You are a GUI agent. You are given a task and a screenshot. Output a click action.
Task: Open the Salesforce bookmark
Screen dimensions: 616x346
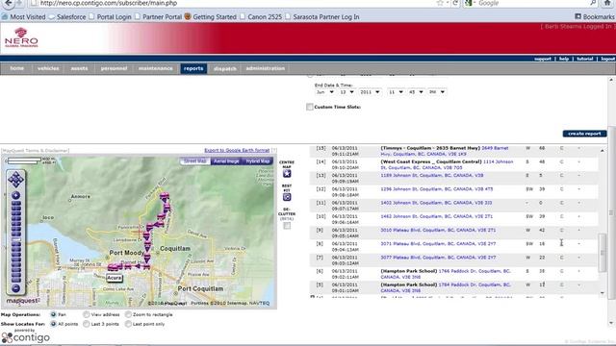tap(67, 17)
